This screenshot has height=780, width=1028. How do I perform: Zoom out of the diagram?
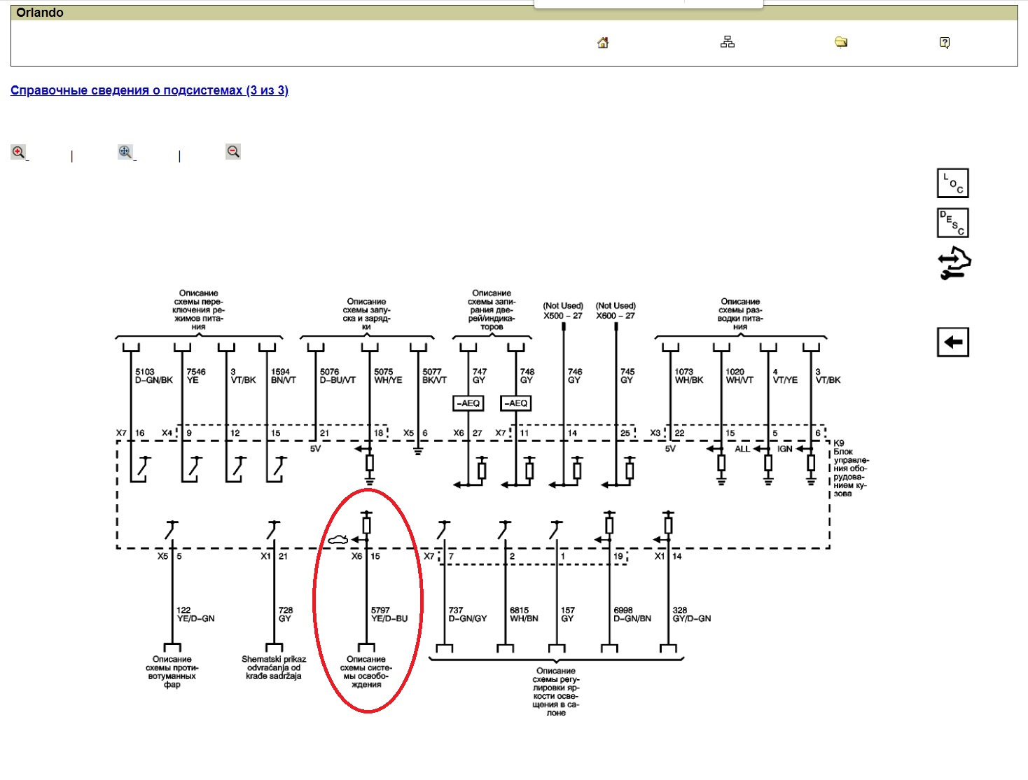tap(233, 151)
